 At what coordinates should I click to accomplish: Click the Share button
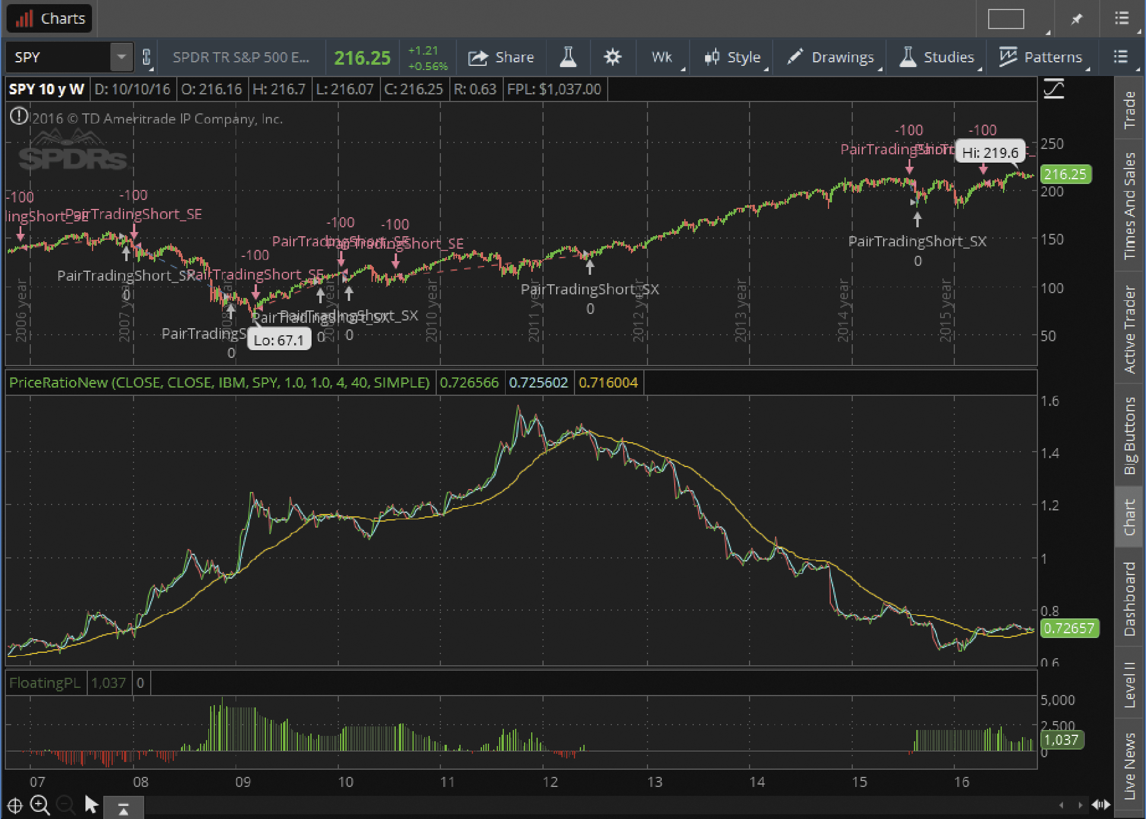[501, 57]
